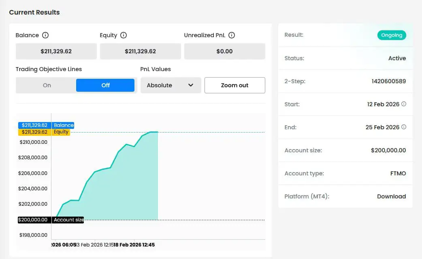Click the blue Balance chart label
This screenshot has width=422, height=259.
[63, 125]
